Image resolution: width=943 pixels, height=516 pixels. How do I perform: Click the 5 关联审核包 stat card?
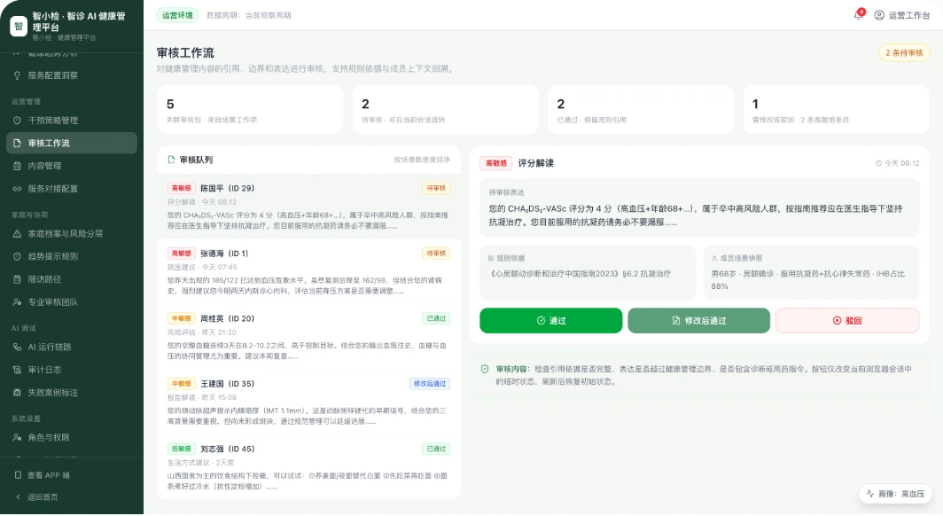click(250, 109)
